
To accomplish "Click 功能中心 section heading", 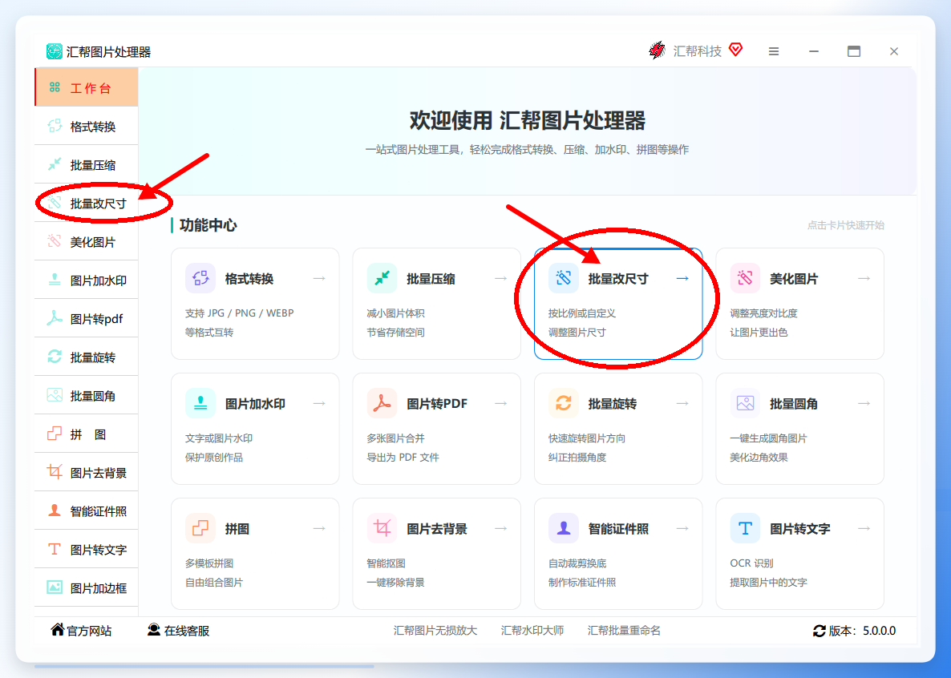I will pyautogui.click(x=208, y=225).
